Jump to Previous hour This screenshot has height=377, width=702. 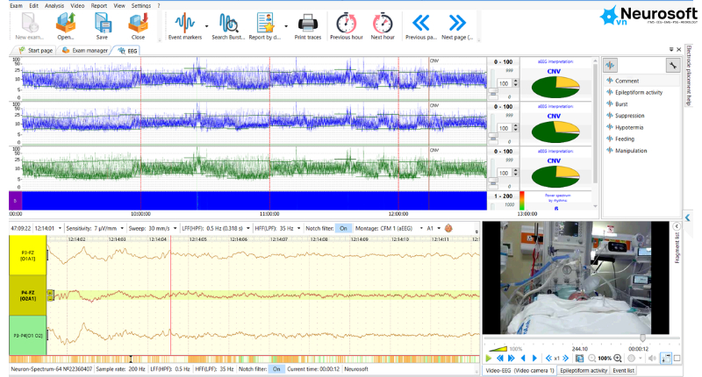tap(346, 26)
